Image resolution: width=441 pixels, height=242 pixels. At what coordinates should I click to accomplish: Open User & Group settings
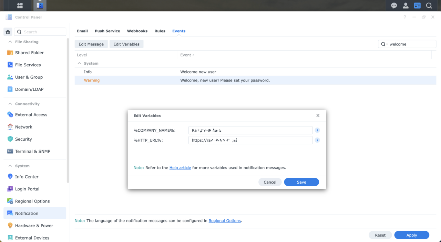(29, 77)
